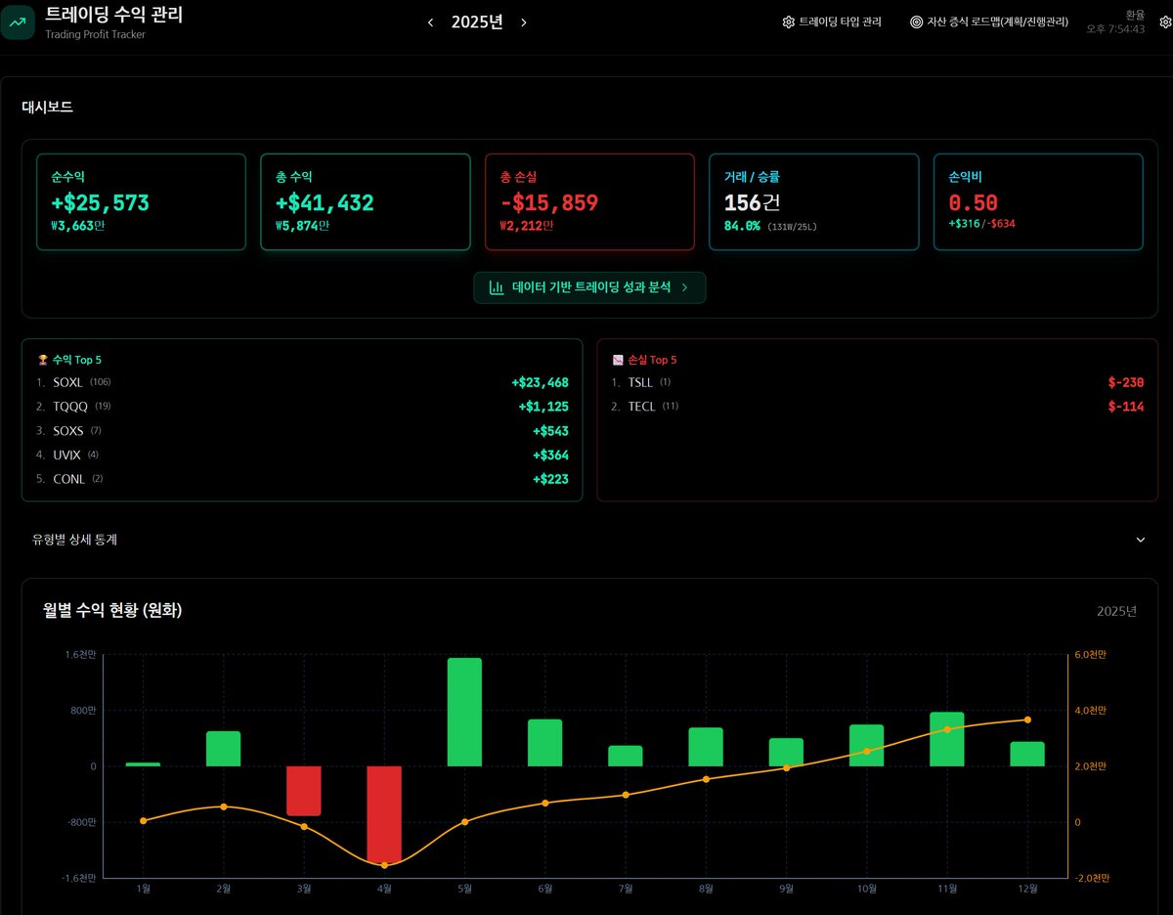This screenshot has height=915, width=1173.
Task: Open 자산 증식 로드맵 page
Action: coord(989,22)
